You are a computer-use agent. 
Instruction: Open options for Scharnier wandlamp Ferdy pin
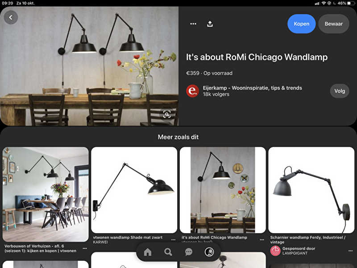pos(350,240)
